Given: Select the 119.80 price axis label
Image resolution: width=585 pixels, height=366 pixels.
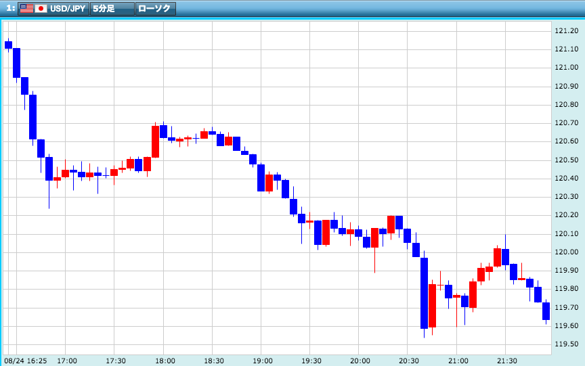Looking at the screenshot, I should tap(566, 289).
